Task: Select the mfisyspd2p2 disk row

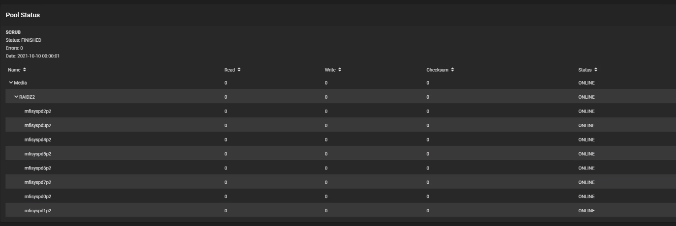Action: [x=38, y=111]
